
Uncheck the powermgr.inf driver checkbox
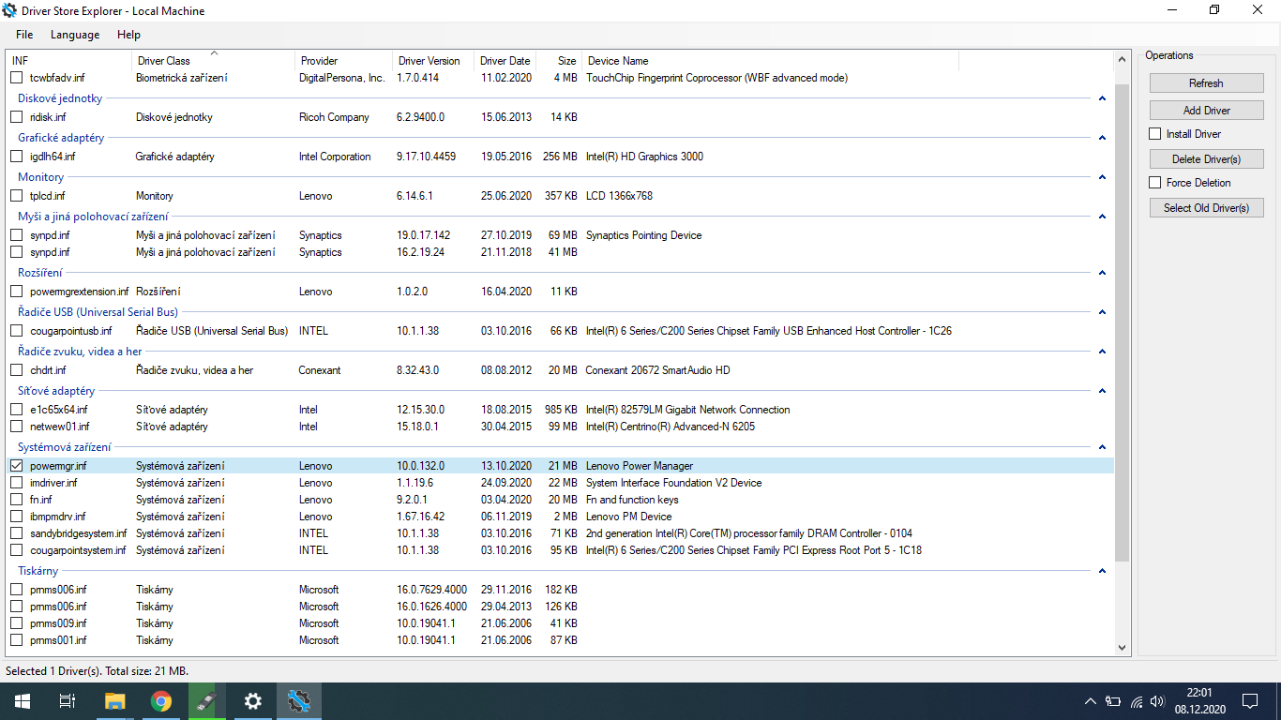tap(16, 466)
